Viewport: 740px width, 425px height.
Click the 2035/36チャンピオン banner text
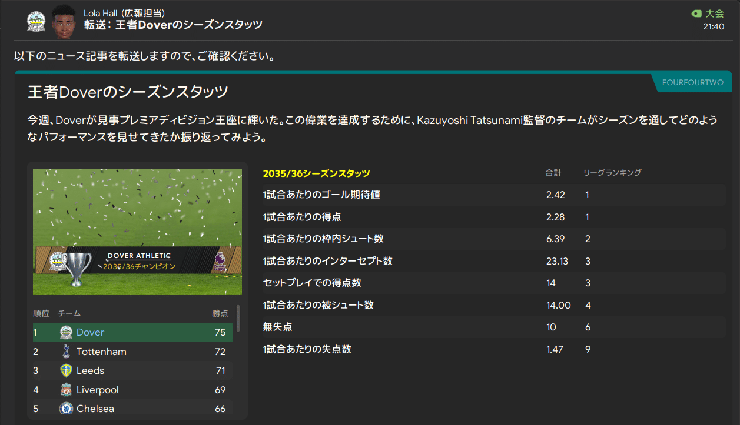pos(140,266)
